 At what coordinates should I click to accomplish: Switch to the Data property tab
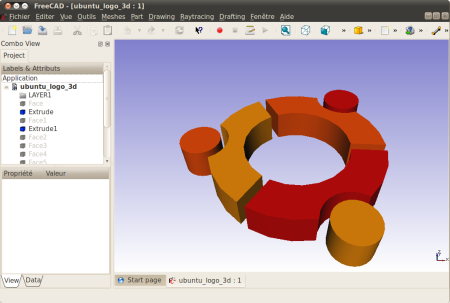(x=33, y=280)
